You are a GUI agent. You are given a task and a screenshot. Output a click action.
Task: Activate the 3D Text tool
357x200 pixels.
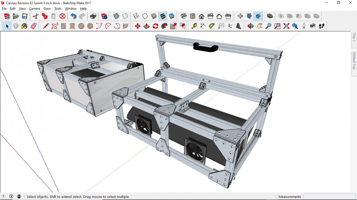point(239,26)
